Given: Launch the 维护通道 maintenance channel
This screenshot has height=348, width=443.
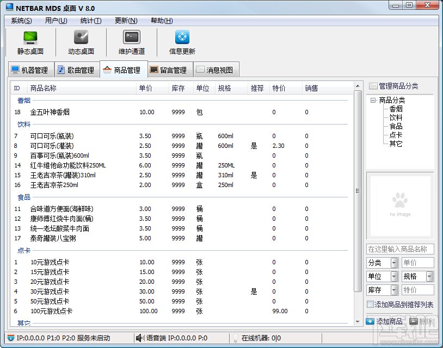Looking at the screenshot, I should tap(132, 42).
